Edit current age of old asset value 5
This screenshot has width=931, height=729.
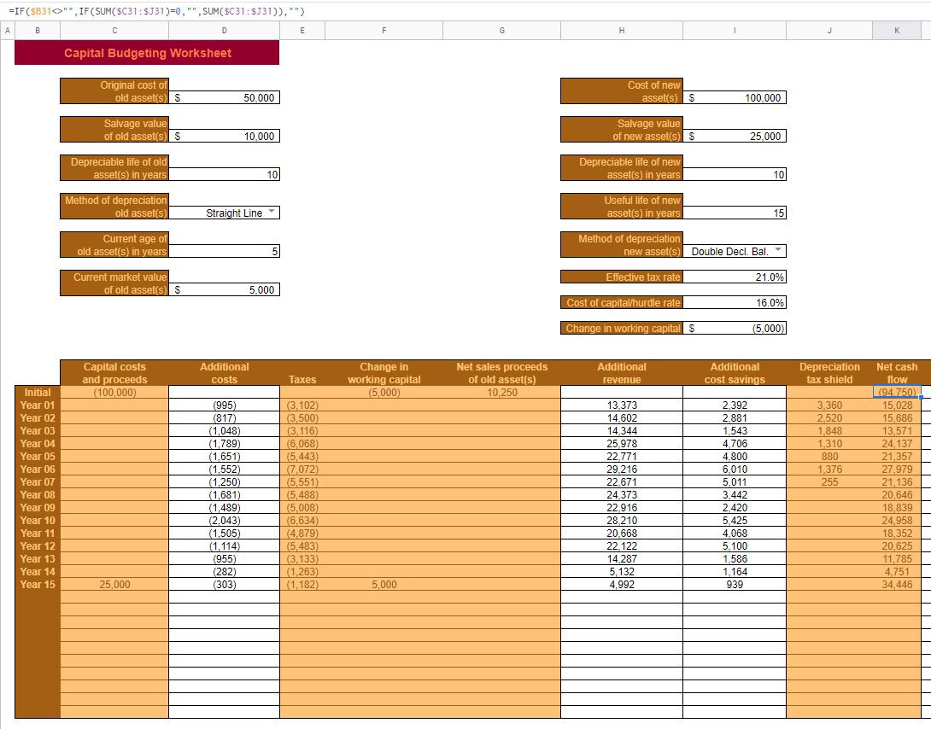[x=224, y=252]
